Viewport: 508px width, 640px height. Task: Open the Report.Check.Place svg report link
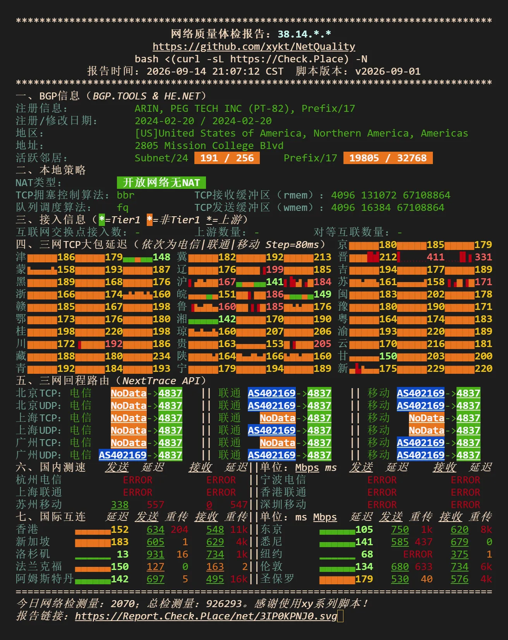[206, 616]
